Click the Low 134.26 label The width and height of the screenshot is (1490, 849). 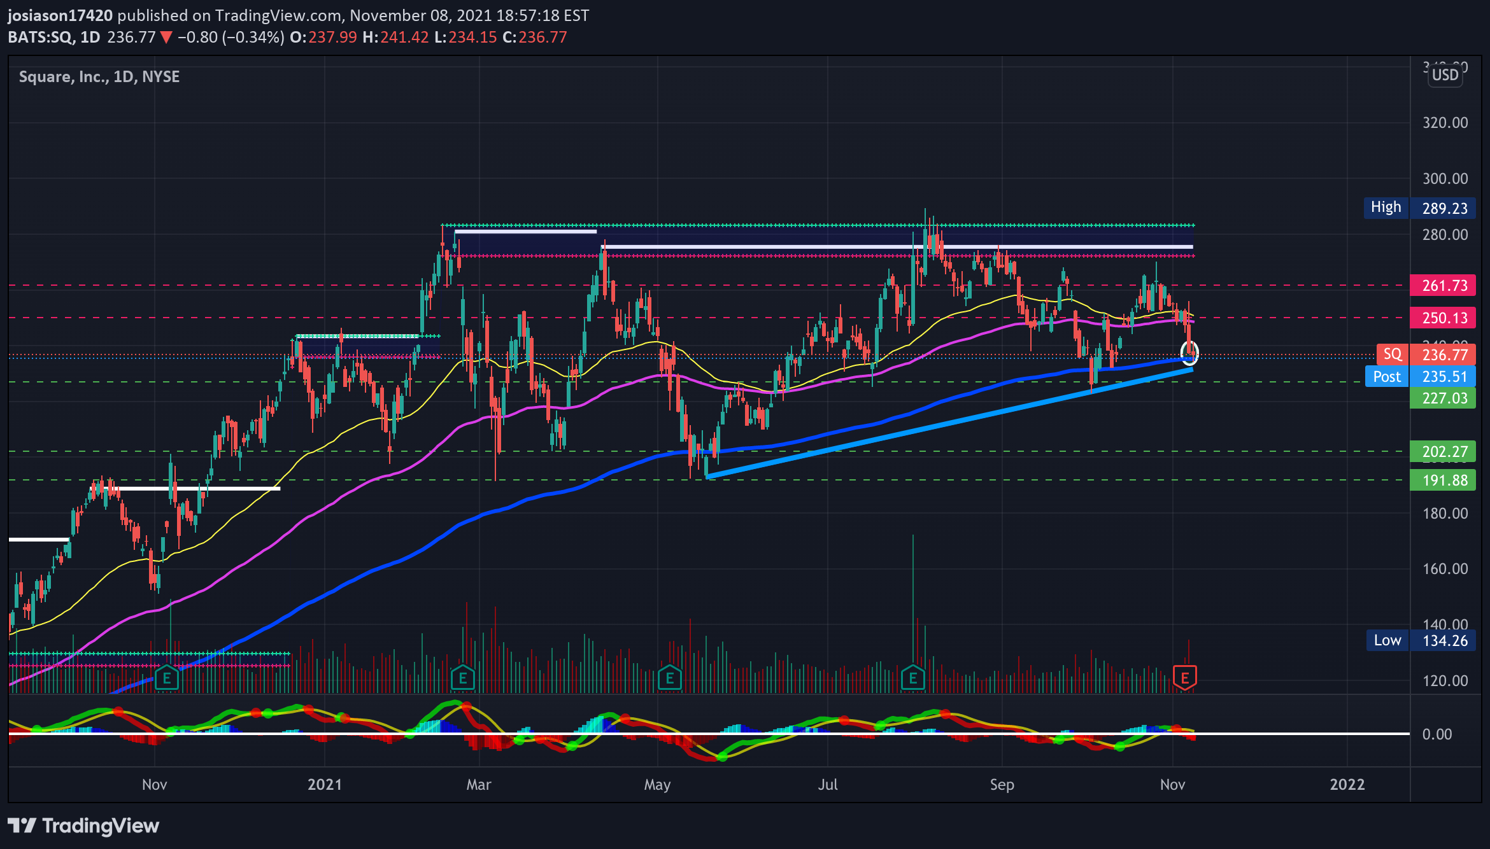(1421, 640)
